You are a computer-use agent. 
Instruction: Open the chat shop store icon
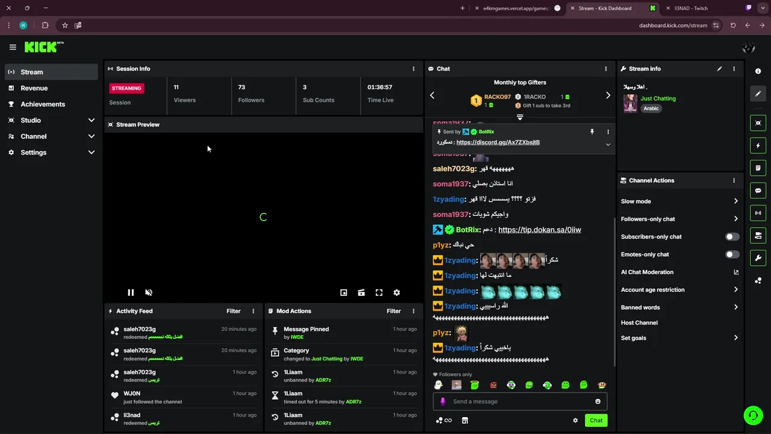465,420
